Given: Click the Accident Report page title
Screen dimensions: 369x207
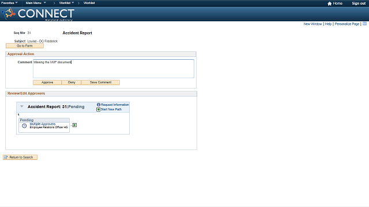Looking at the screenshot, I should click(77, 33).
